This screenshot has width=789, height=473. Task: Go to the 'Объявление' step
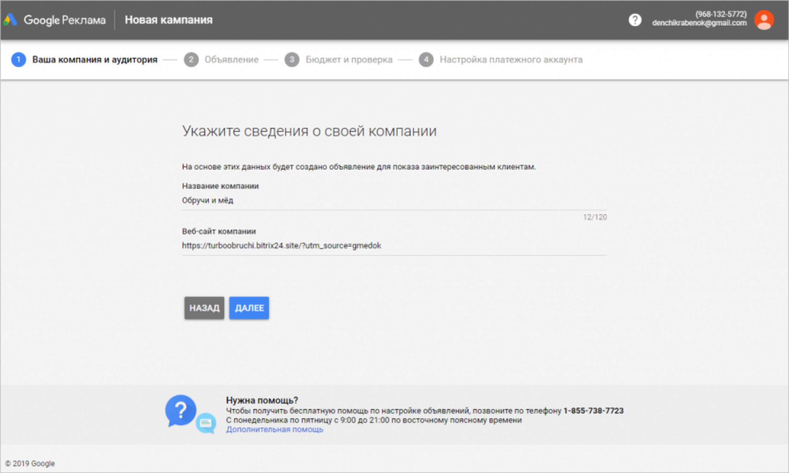pyautogui.click(x=231, y=60)
